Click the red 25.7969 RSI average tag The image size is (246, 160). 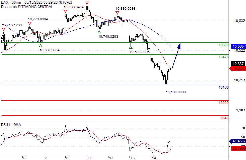click(x=239, y=148)
